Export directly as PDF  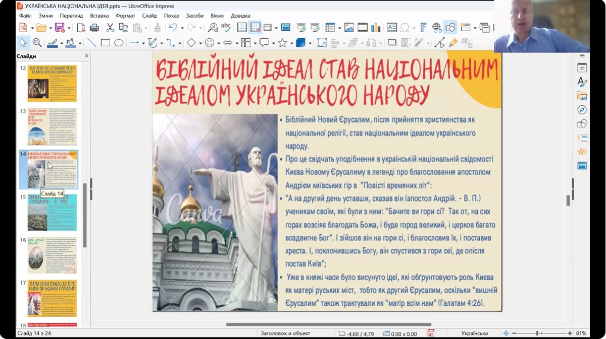point(81,28)
